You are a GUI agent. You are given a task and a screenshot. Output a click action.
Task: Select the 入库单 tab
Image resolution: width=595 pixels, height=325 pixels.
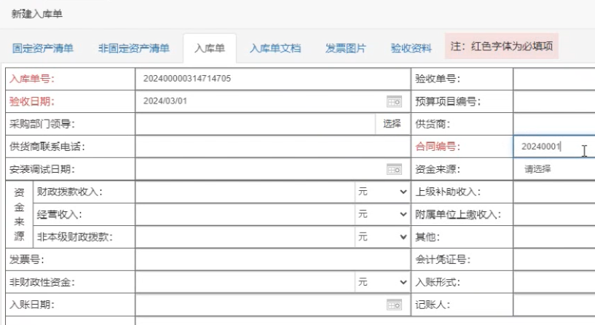click(x=209, y=48)
